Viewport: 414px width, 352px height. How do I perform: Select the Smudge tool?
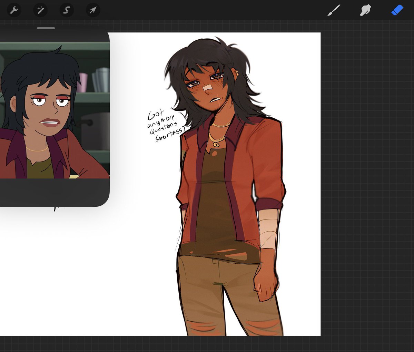tap(365, 10)
